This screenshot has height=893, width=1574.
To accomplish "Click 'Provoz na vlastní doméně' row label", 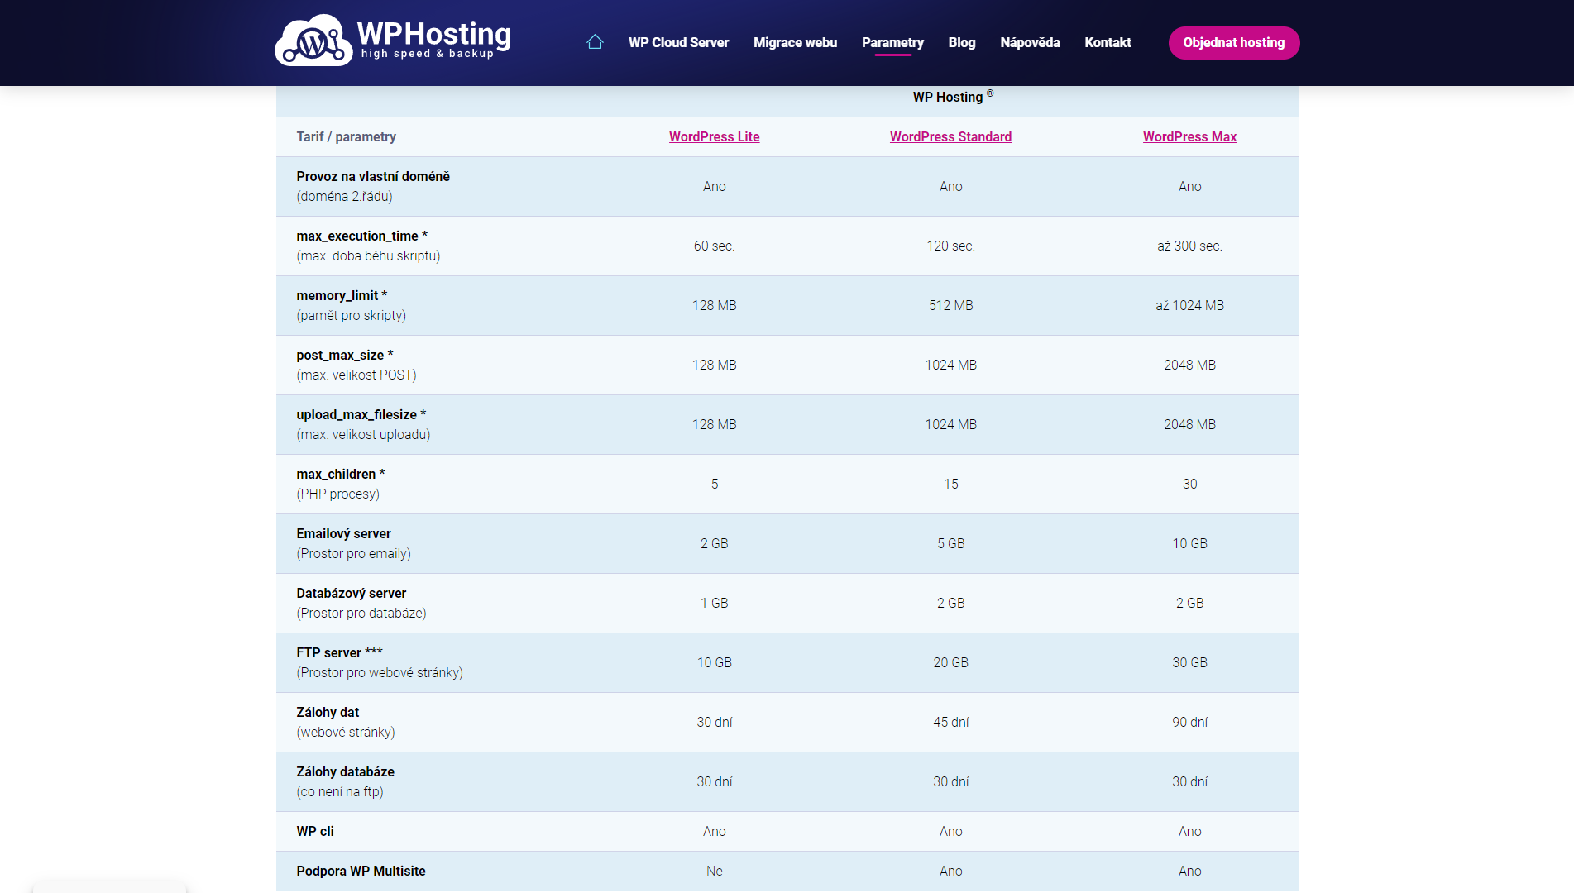I will [x=373, y=177].
